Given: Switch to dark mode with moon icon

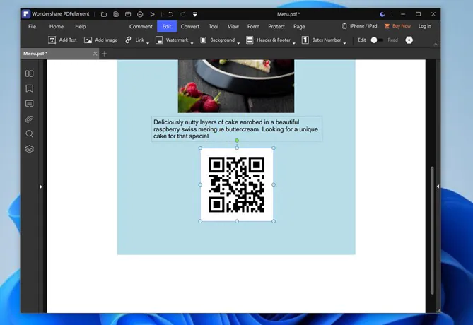Looking at the screenshot, I should click(383, 14).
